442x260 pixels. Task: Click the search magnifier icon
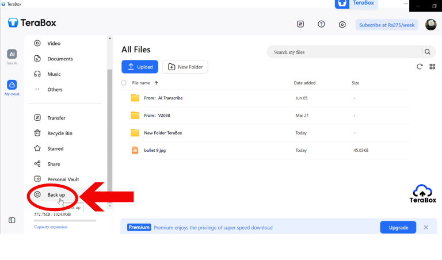click(428, 52)
